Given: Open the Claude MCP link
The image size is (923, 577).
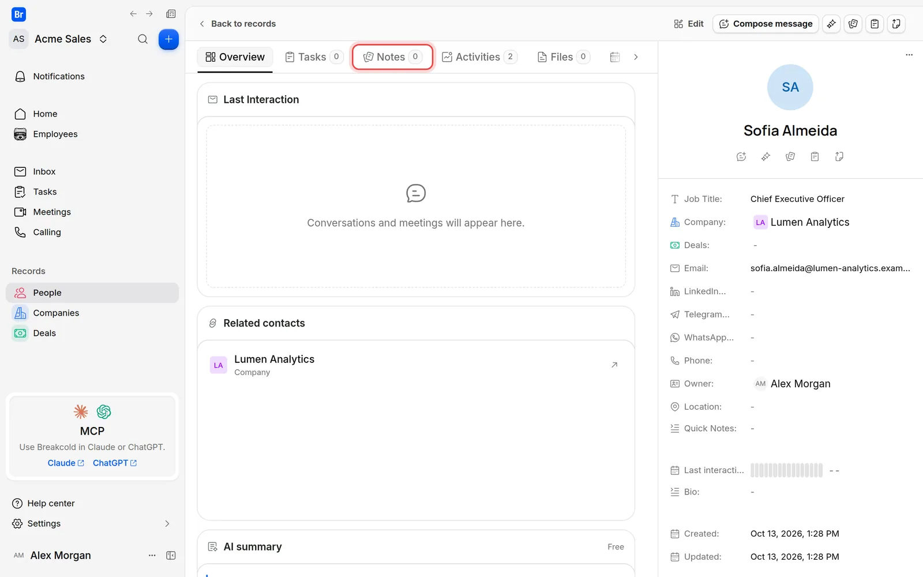Looking at the screenshot, I should coord(66,463).
